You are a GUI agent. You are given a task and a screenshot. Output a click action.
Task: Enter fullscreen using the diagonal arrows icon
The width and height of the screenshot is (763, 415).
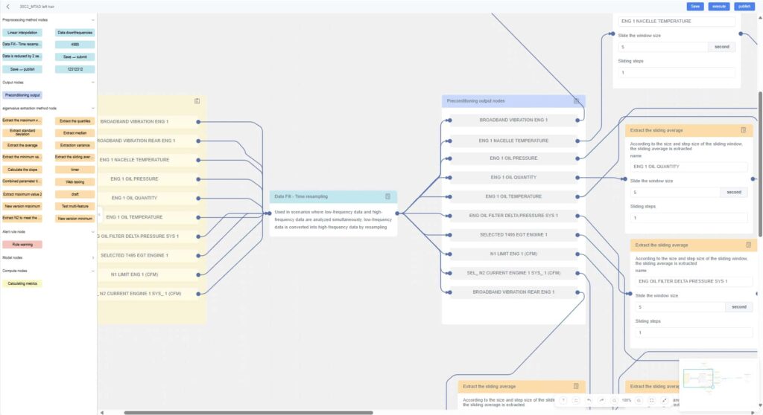tap(664, 400)
